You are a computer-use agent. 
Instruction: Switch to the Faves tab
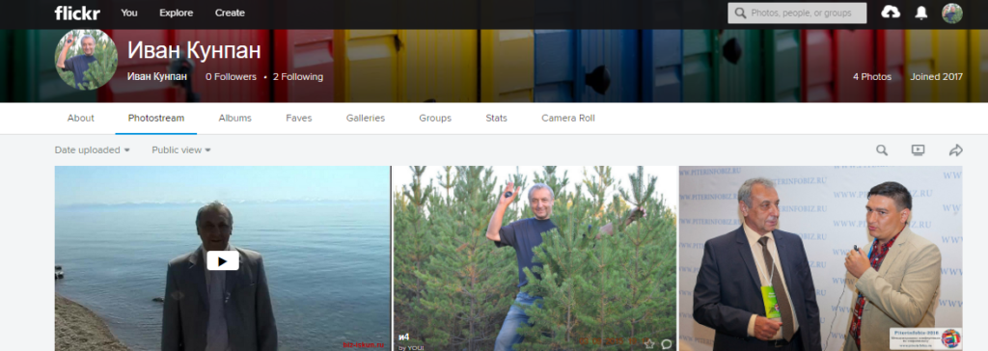299,118
